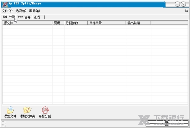Open the 选项(O) menu
190x128 pixels.
tap(21, 11)
